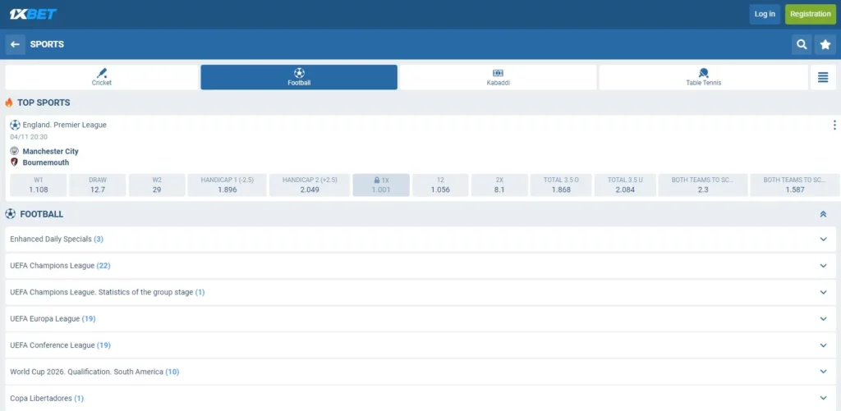Click the Premier League football icon

[x=15, y=125]
